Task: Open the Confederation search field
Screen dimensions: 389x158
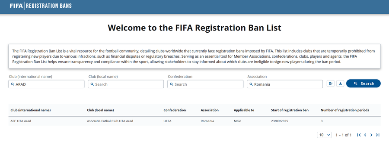Action: click(x=205, y=84)
